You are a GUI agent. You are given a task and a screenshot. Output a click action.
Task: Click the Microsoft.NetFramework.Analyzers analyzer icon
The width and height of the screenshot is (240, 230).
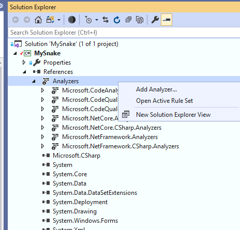click(55, 137)
